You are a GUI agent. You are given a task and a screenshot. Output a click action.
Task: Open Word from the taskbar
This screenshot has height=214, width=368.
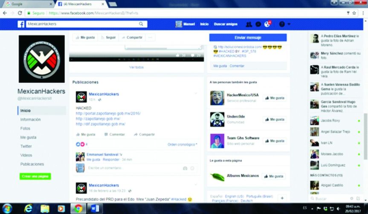[95, 208]
